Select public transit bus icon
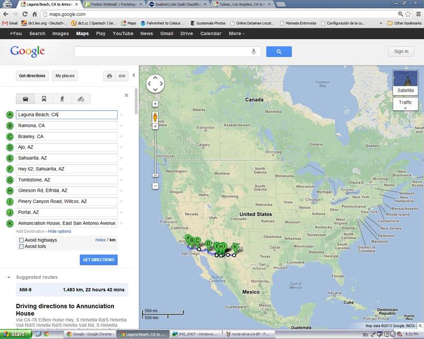The image size is (424, 339). click(x=44, y=99)
